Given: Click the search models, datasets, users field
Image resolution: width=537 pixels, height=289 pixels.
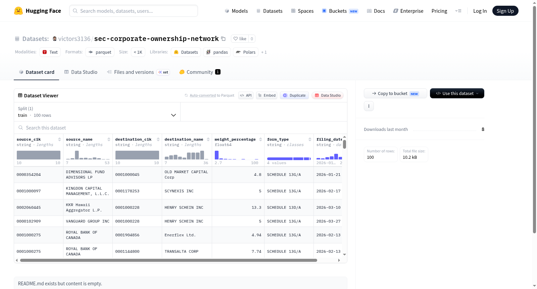Looking at the screenshot, I should coord(134,11).
